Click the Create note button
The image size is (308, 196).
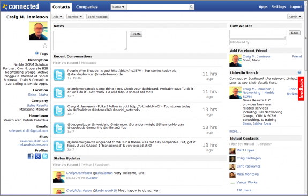pos(136,34)
